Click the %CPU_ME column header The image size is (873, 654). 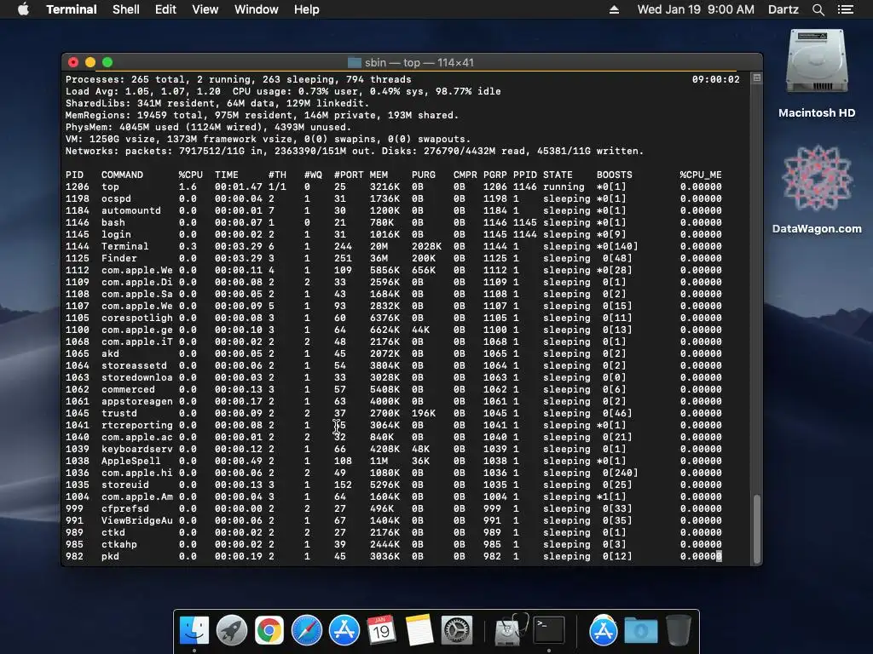coord(701,175)
